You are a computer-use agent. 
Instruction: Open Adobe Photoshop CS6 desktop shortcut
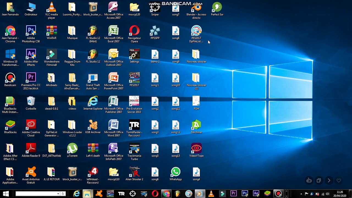[31, 34]
